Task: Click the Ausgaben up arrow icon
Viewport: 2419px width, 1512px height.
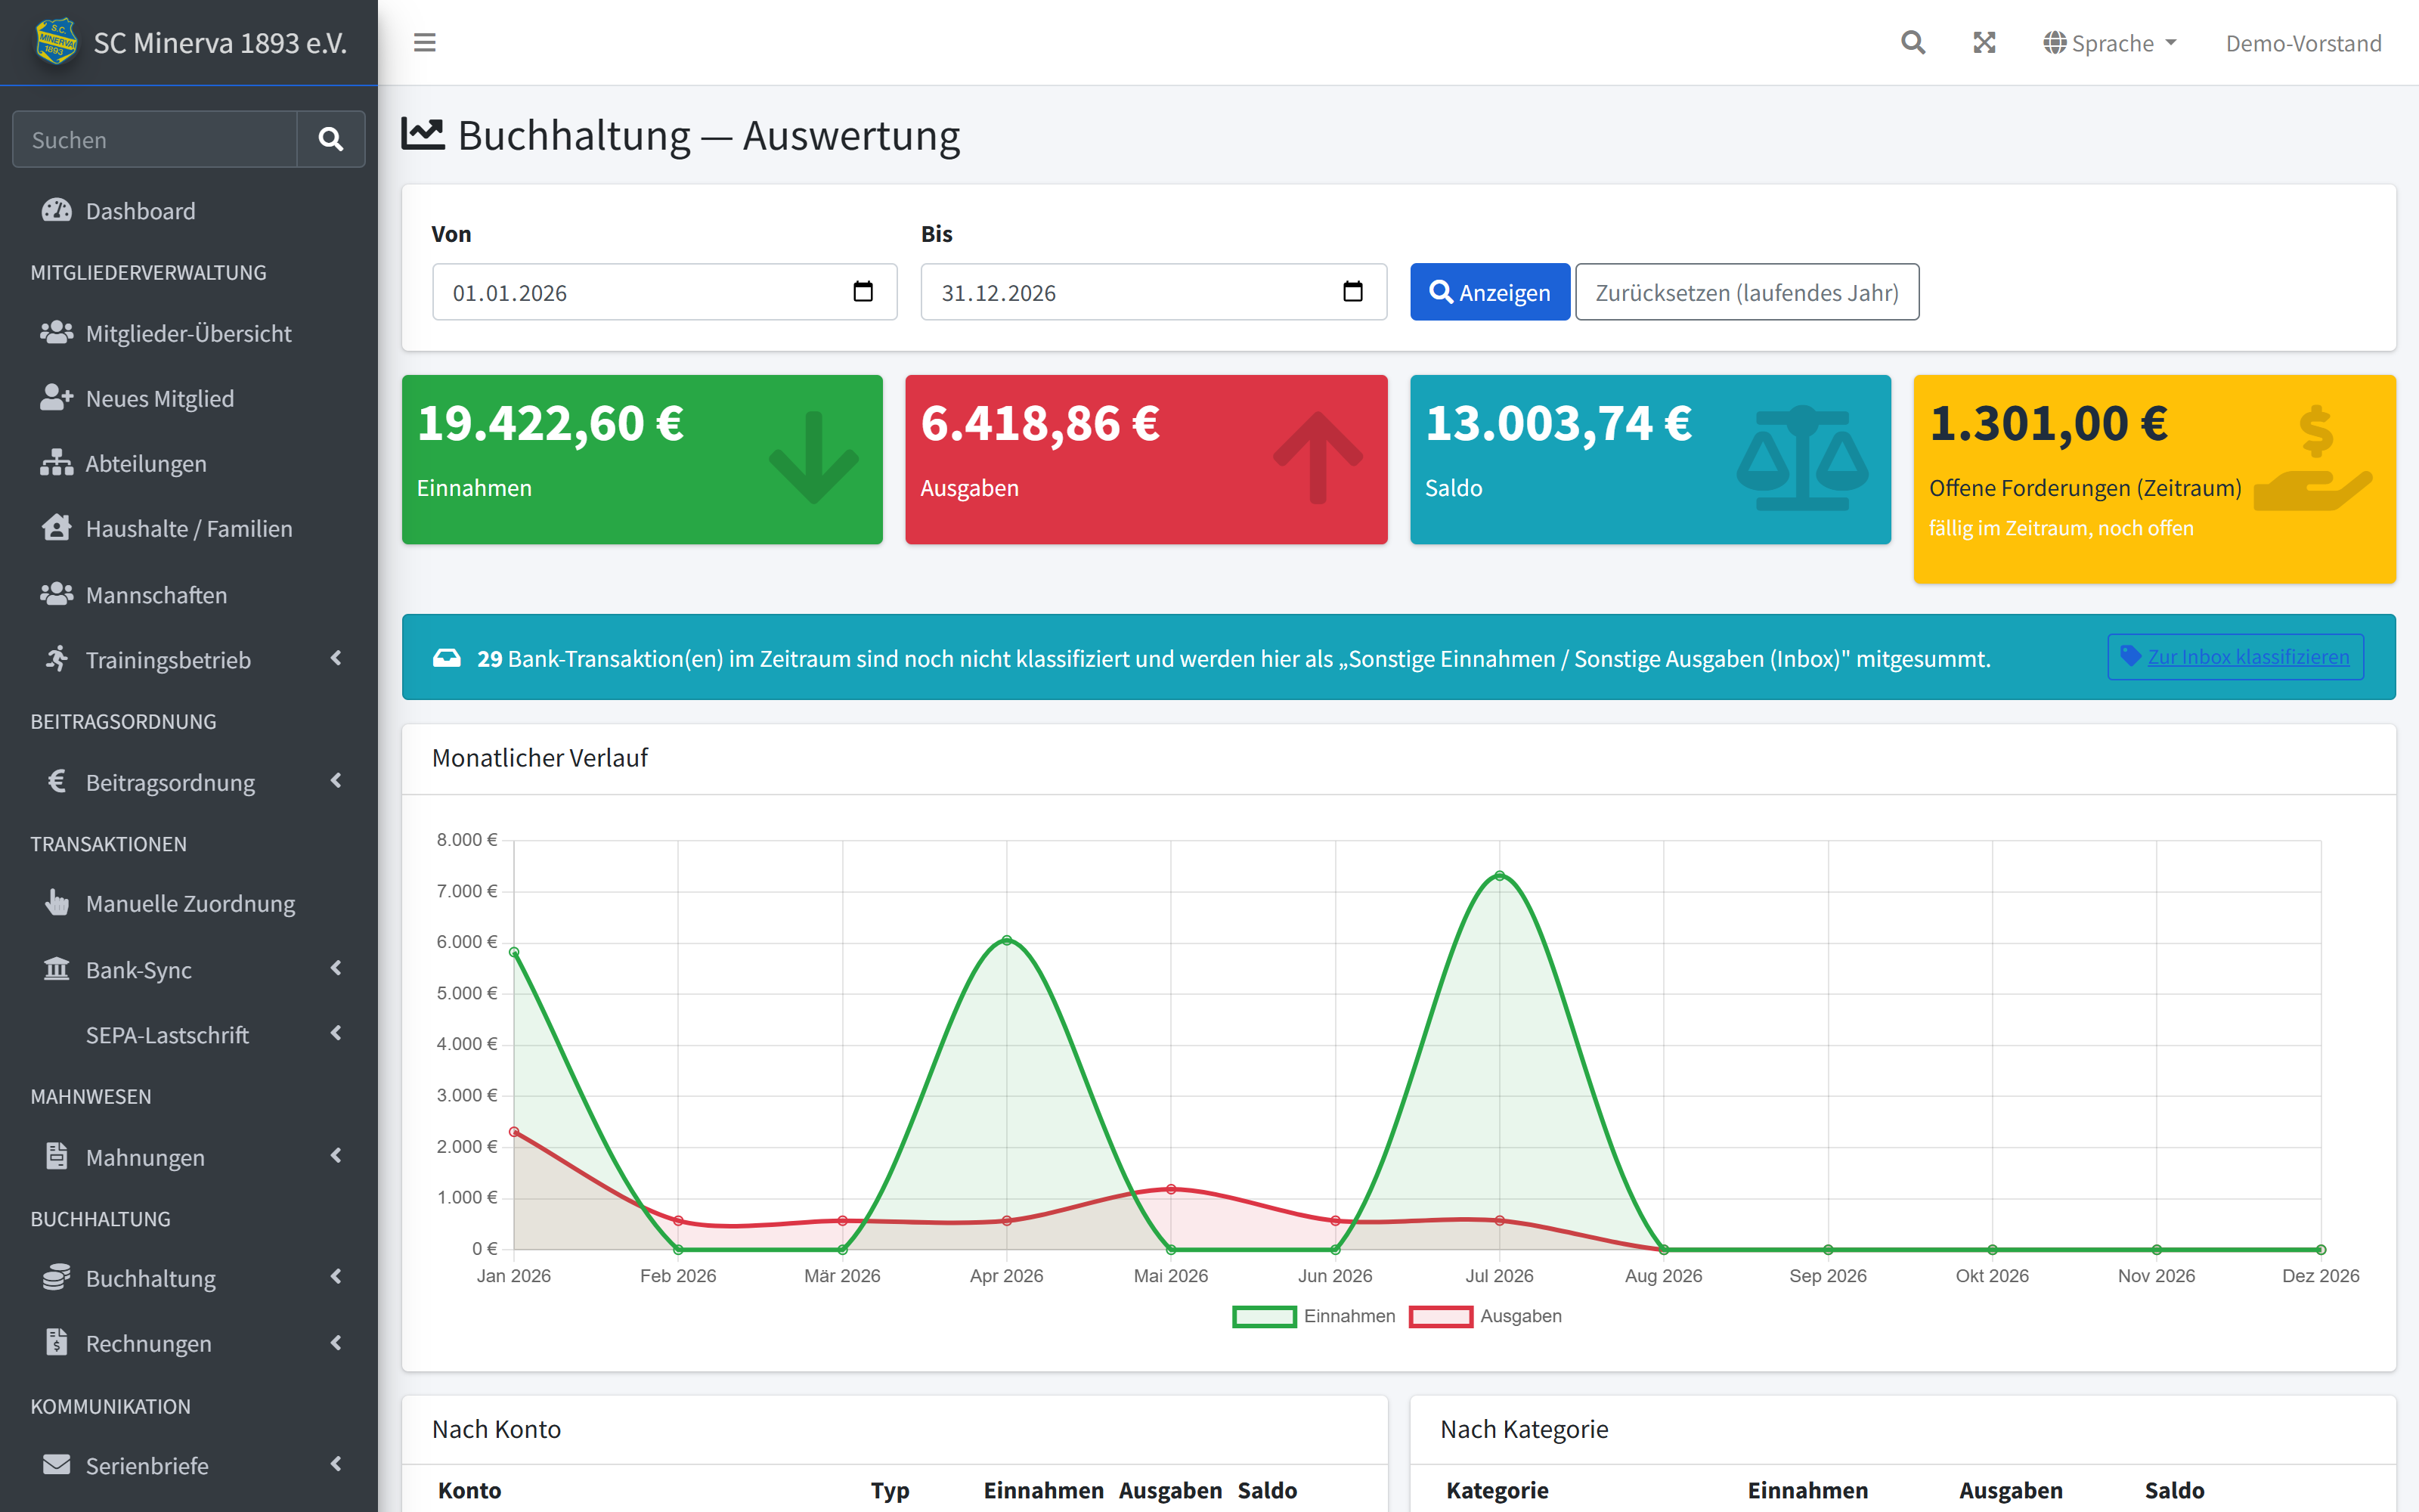Action: [1318, 457]
